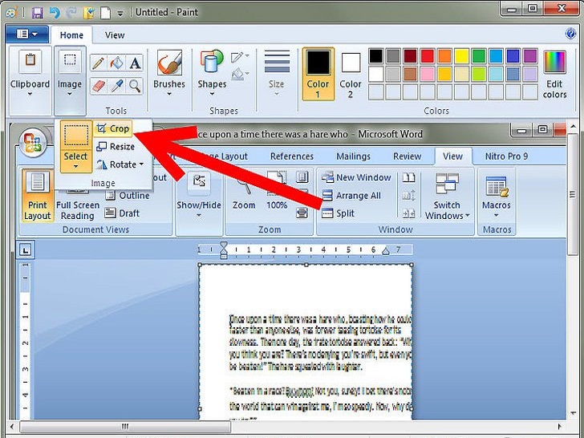Click Draft view in Word ribbon
The image size is (584, 438).
(x=122, y=213)
